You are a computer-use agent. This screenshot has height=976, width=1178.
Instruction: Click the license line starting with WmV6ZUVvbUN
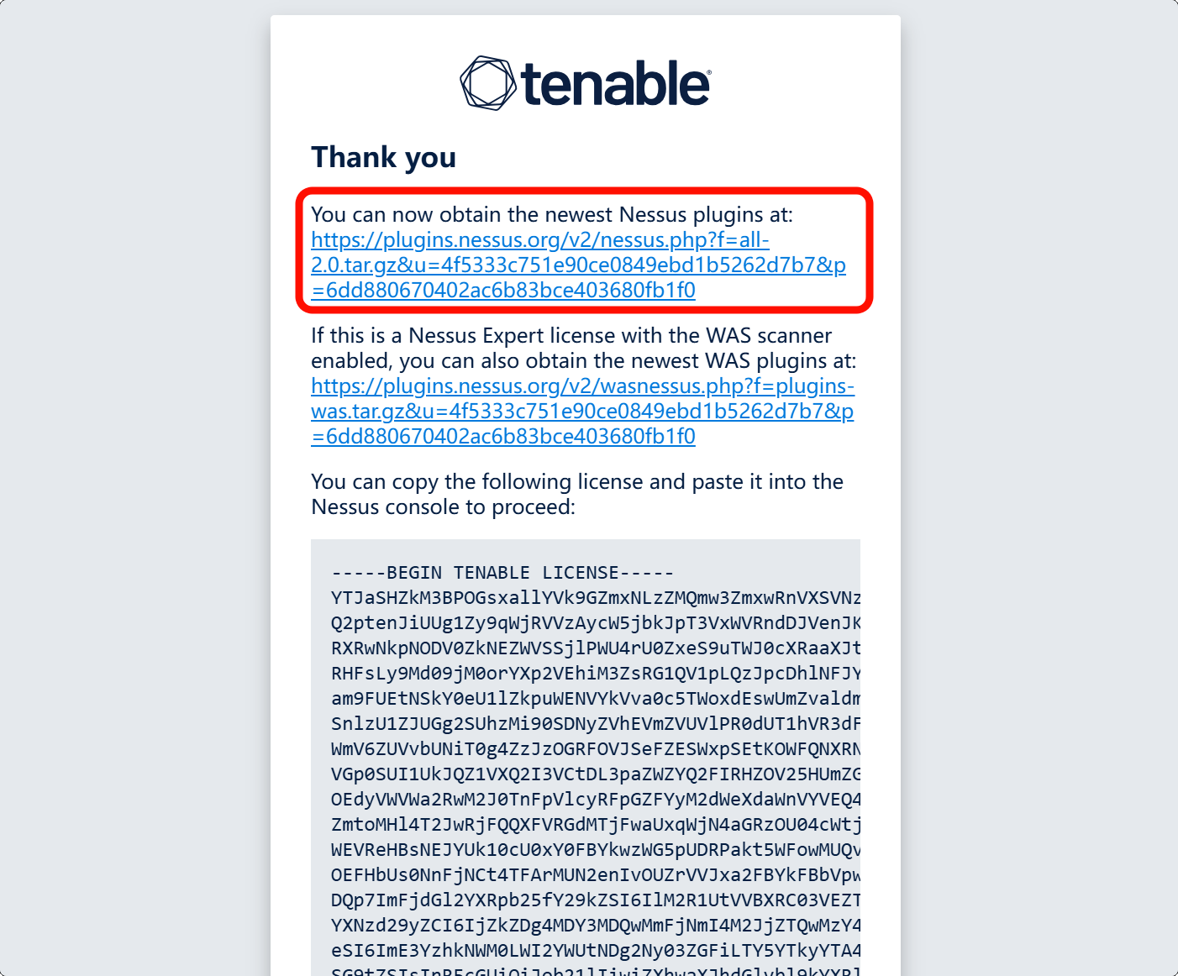coord(595,749)
